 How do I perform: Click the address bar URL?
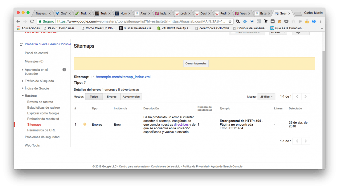click(x=141, y=21)
